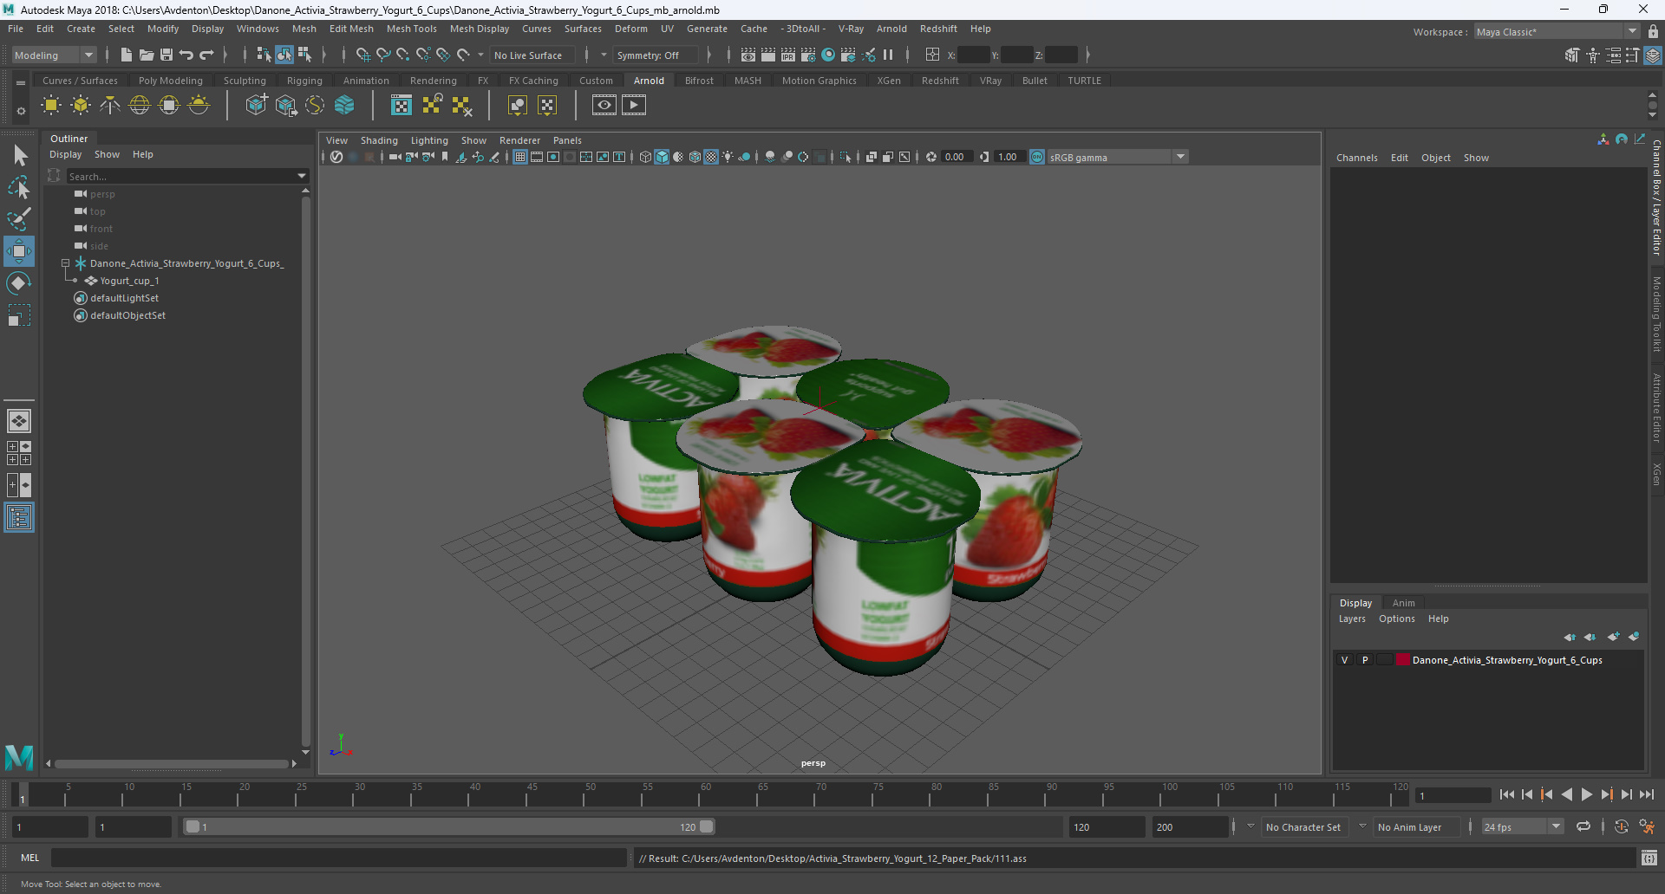Toggle use all lights in viewport
Image resolution: width=1665 pixels, height=894 pixels.
(x=728, y=157)
